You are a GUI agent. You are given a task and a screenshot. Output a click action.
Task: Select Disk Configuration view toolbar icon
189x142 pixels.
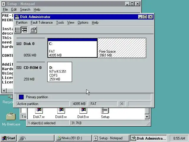coord(25,30)
